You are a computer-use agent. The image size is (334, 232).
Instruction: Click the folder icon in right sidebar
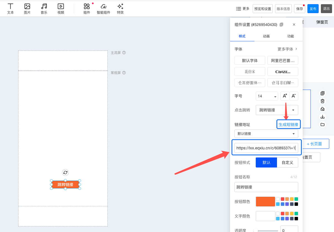(x=323, y=125)
